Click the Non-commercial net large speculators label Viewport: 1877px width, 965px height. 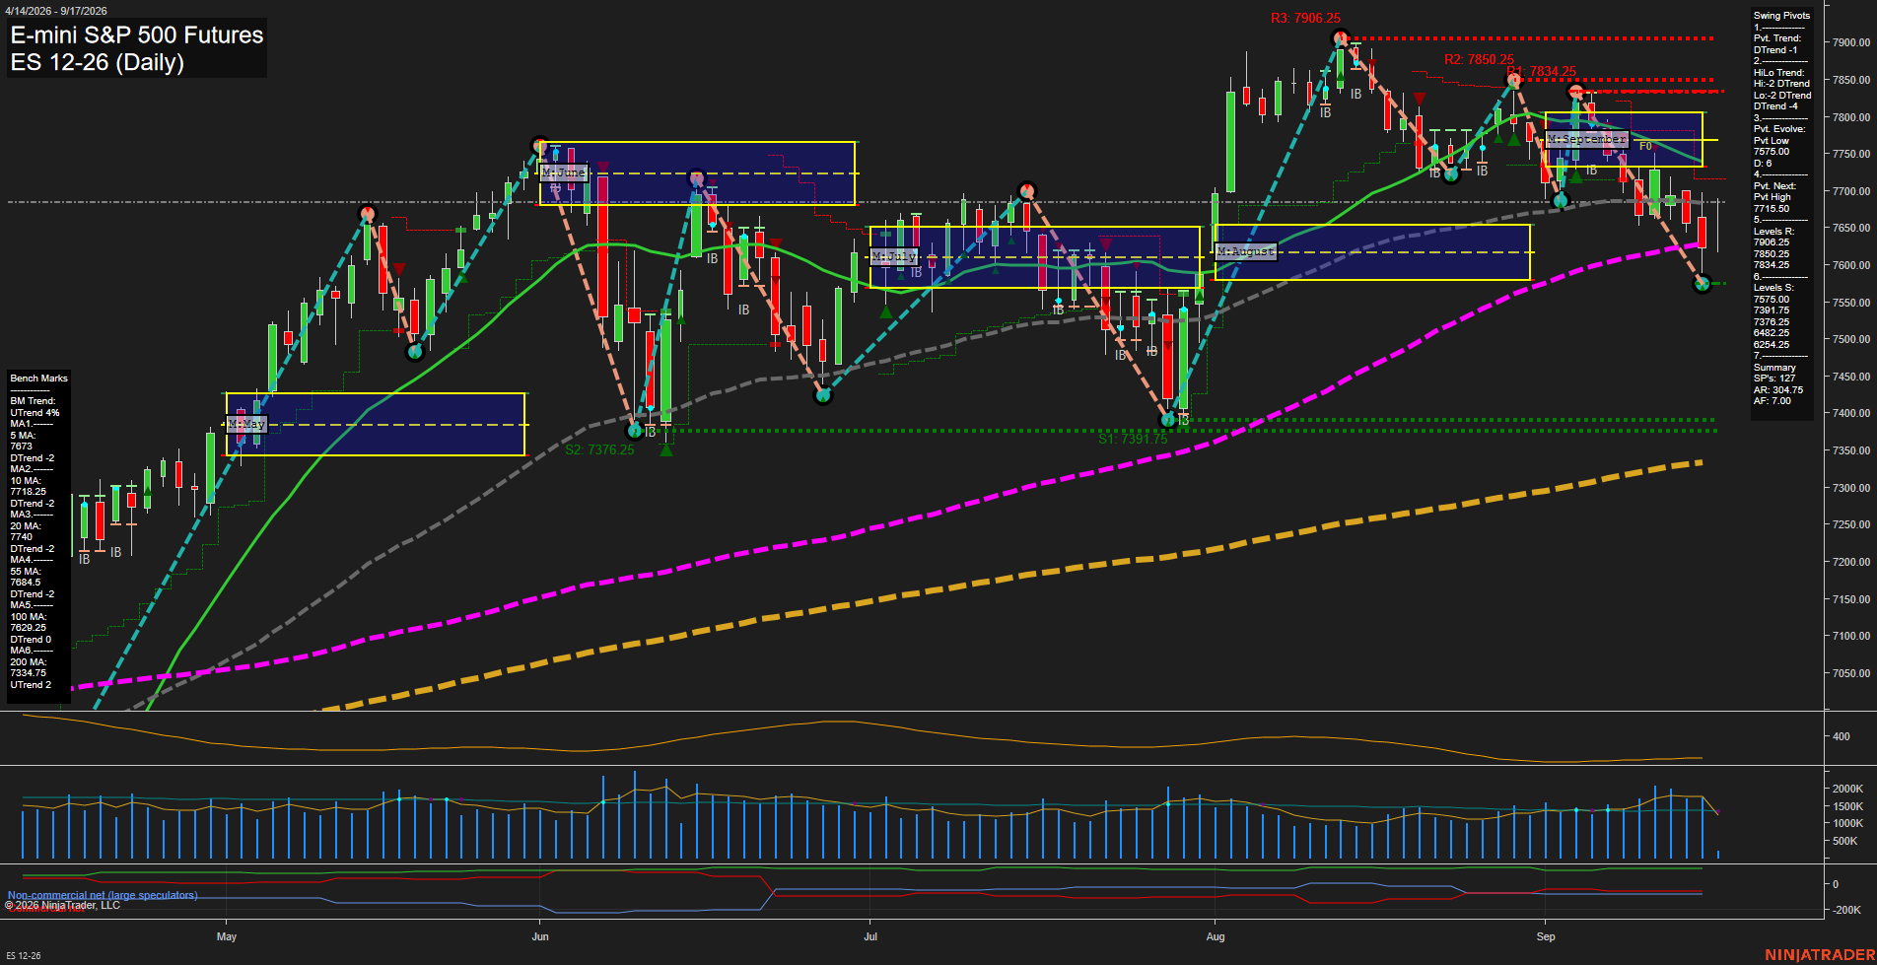103,895
